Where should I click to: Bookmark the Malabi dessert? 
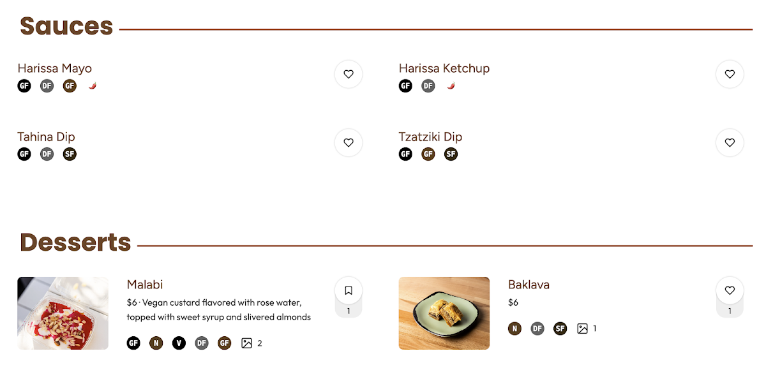[349, 291]
